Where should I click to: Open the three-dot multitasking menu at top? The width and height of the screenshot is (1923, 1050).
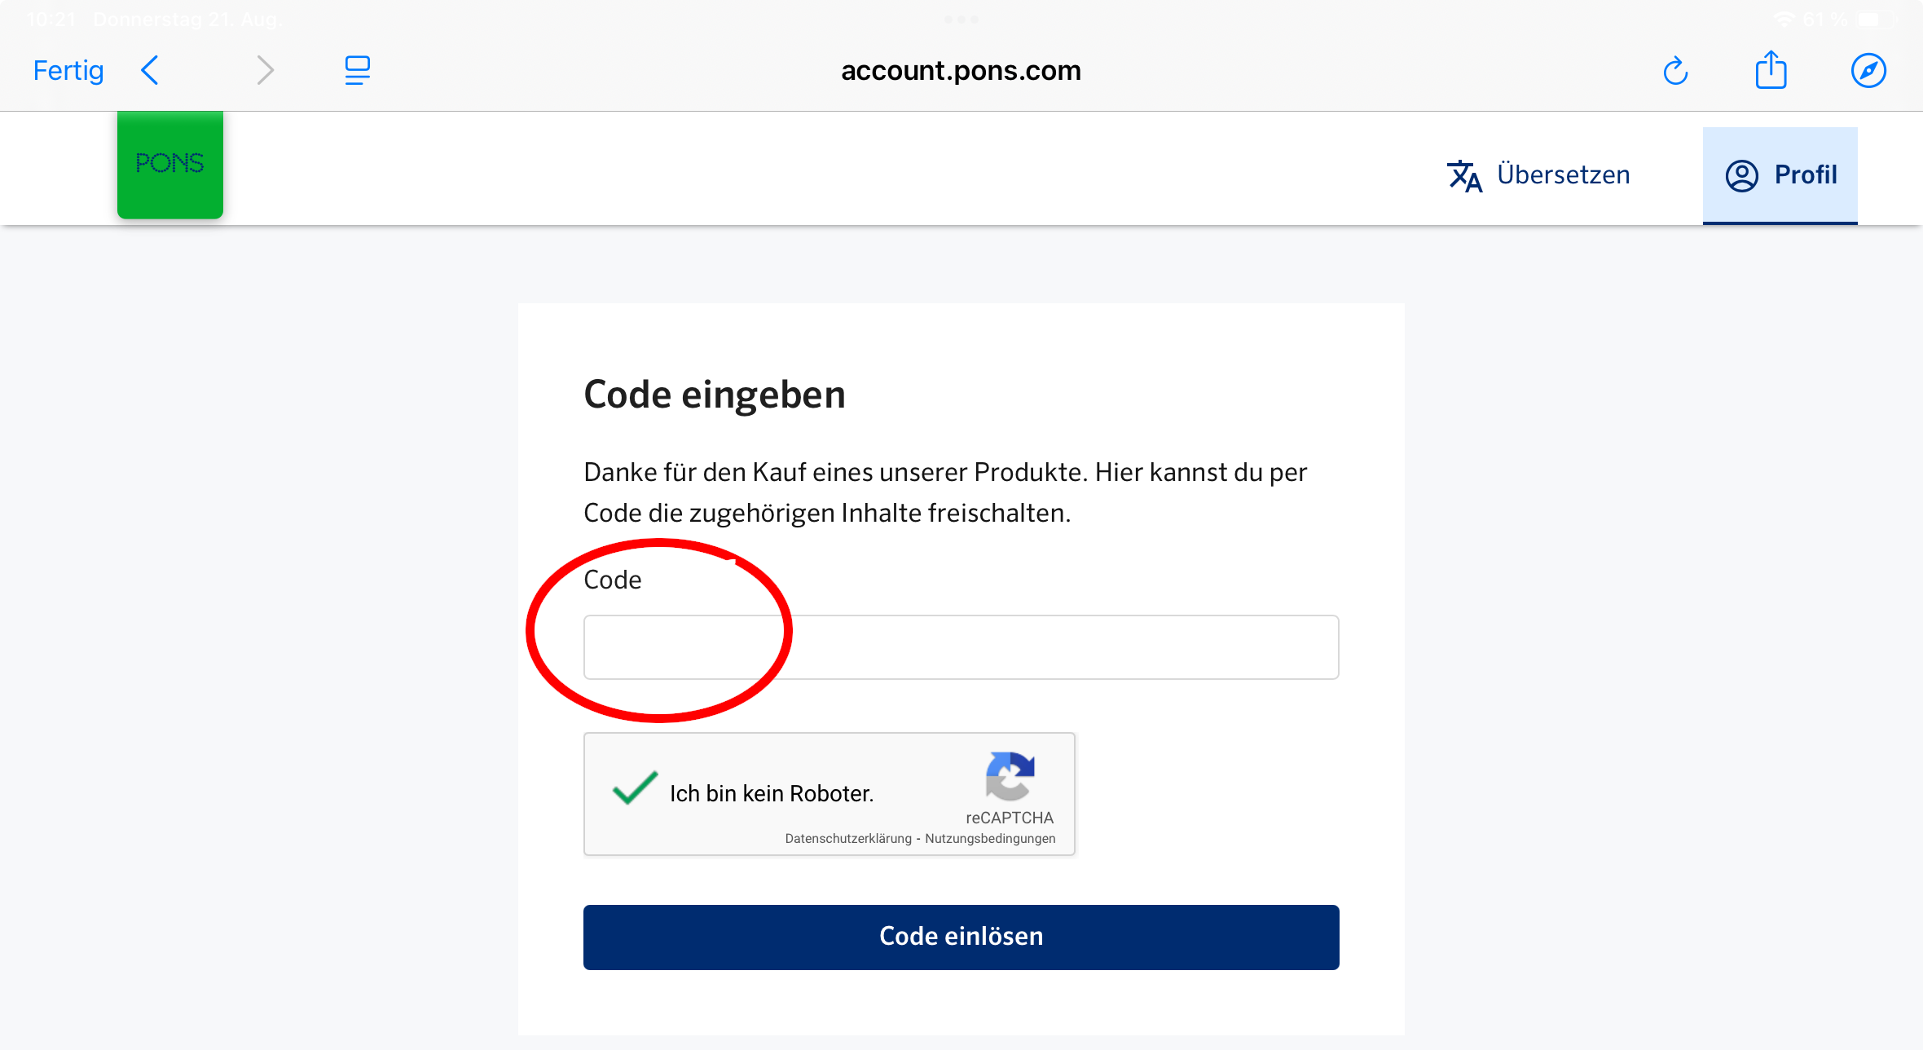pyautogui.click(x=961, y=20)
